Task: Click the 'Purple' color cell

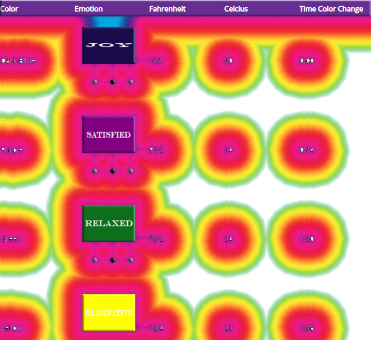Action: 12,150
